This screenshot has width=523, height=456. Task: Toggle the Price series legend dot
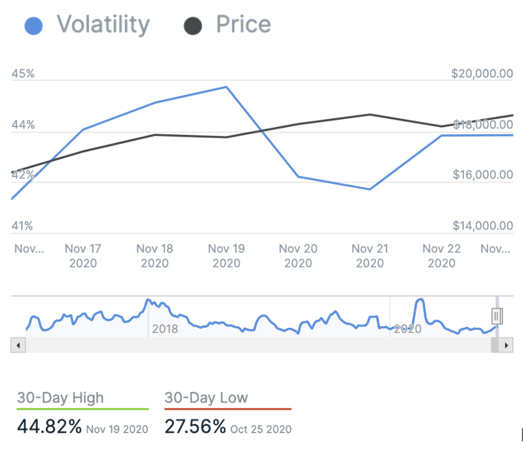pos(192,26)
